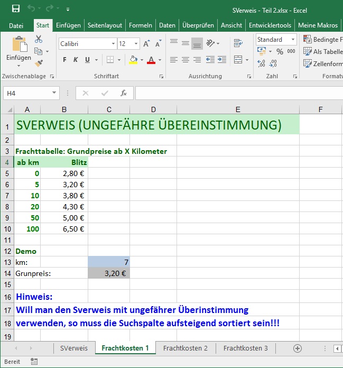The image size is (343, 368).
Task: Click the Cut scissors icon
Action: coord(39,39)
